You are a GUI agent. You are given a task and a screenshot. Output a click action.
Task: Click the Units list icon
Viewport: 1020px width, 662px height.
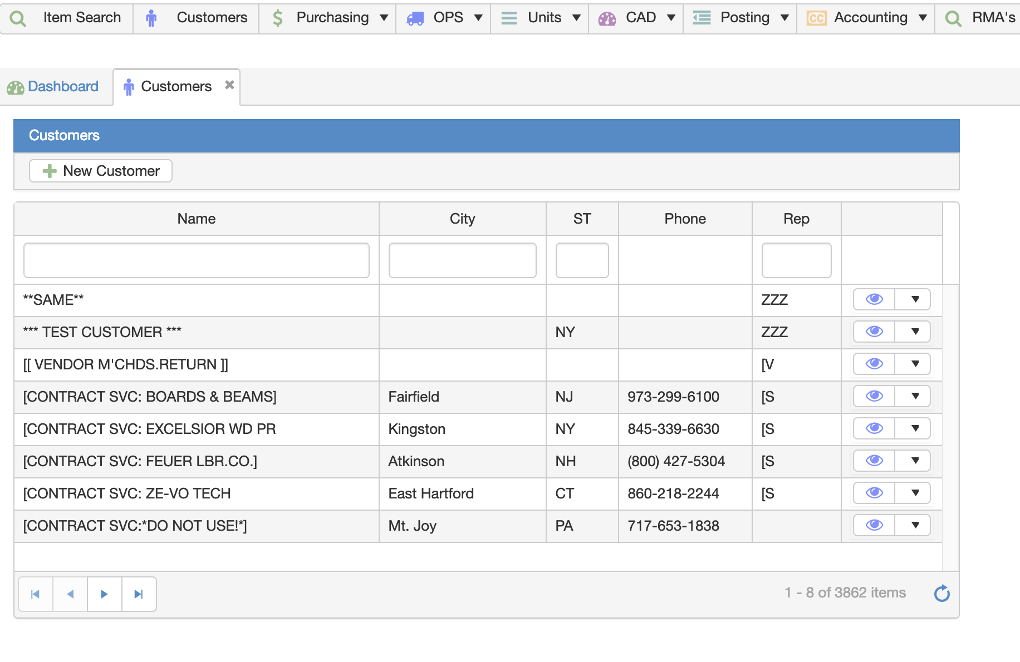509,18
